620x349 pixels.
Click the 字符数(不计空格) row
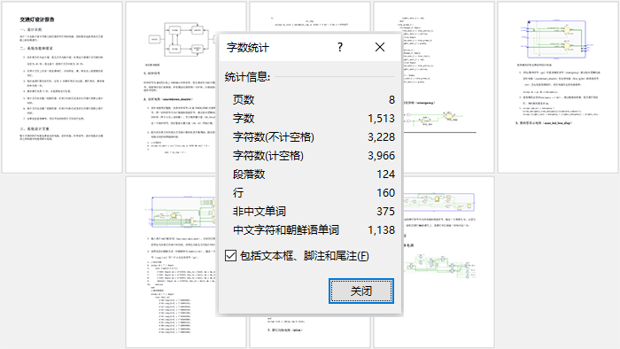314,136
